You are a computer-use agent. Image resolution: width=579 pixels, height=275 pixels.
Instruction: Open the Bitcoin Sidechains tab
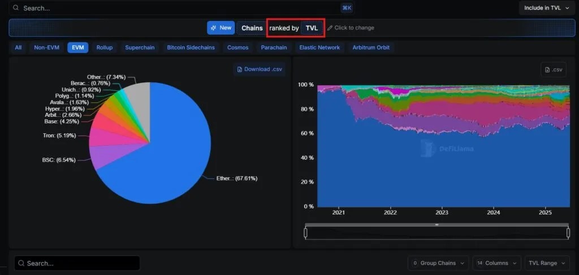coord(191,47)
